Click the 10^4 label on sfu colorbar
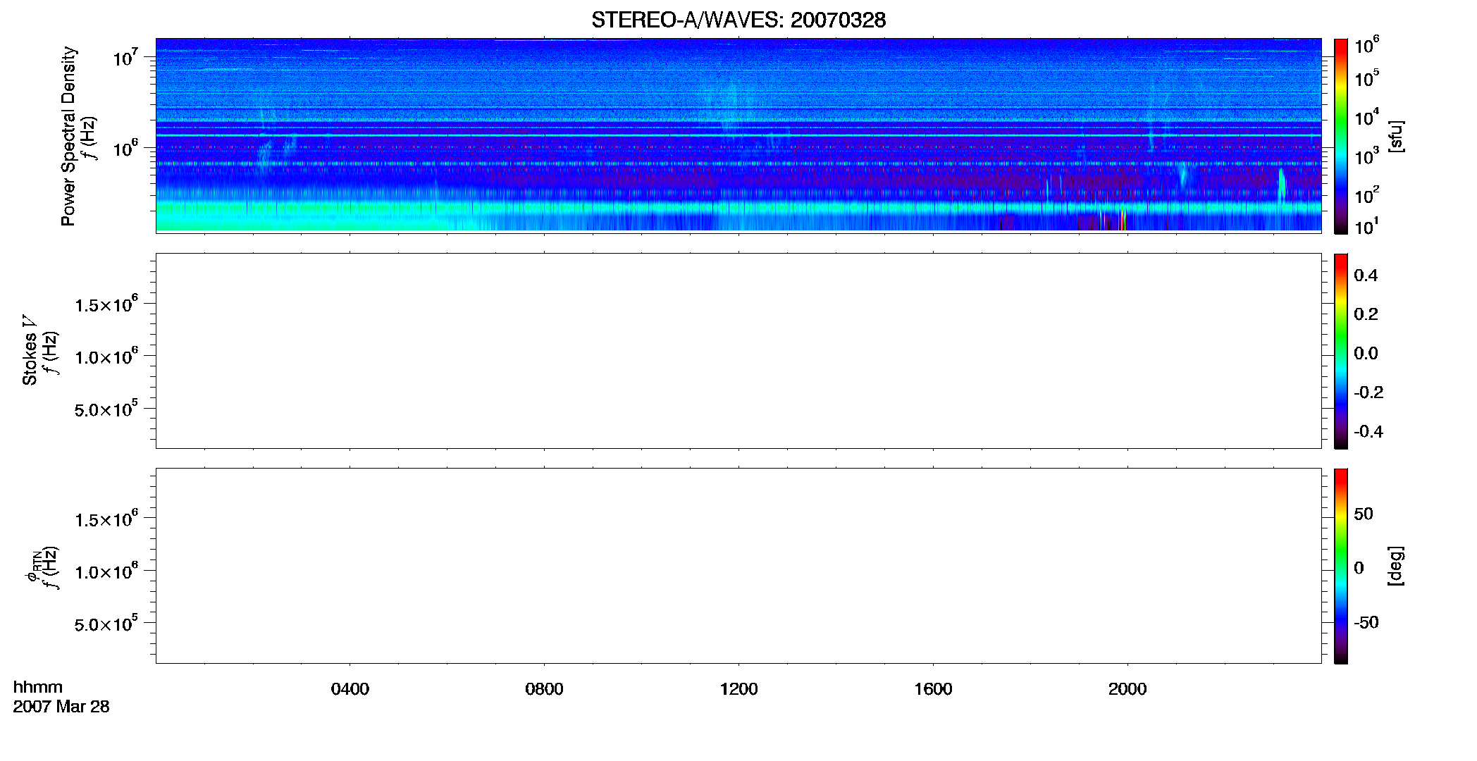Screen dimensions: 1477x761 (1366, 117)
